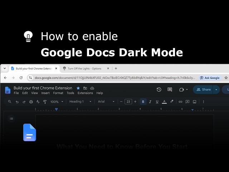Toggle Italic formatting
The width and height of the screenshot is (229, 172).
150,102
